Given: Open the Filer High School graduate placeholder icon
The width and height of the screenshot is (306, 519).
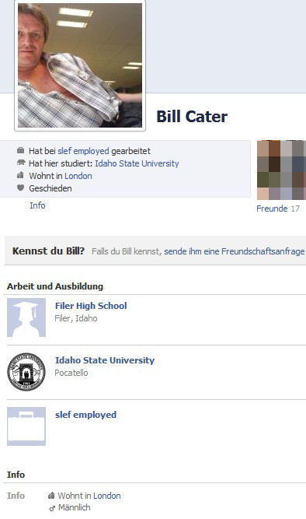Looking at the screenshot, I should [x=26, y=317].
